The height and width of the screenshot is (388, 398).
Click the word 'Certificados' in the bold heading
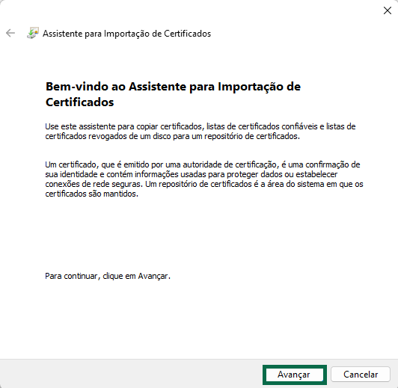(80, 102)
